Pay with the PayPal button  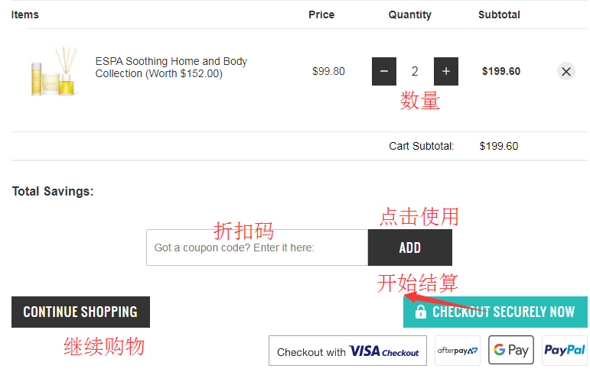click(x=565, y=351)
